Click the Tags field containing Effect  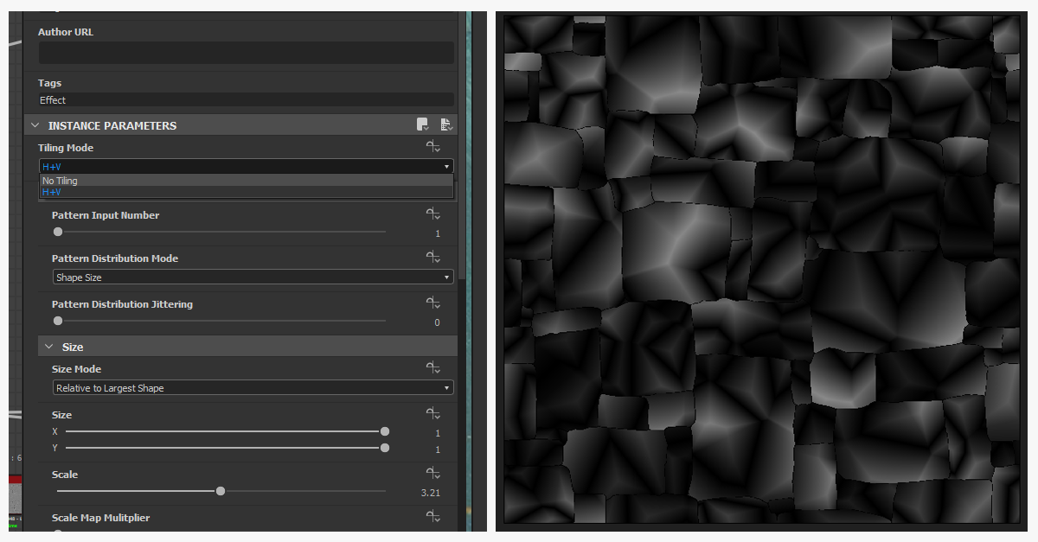click(246, 100)
